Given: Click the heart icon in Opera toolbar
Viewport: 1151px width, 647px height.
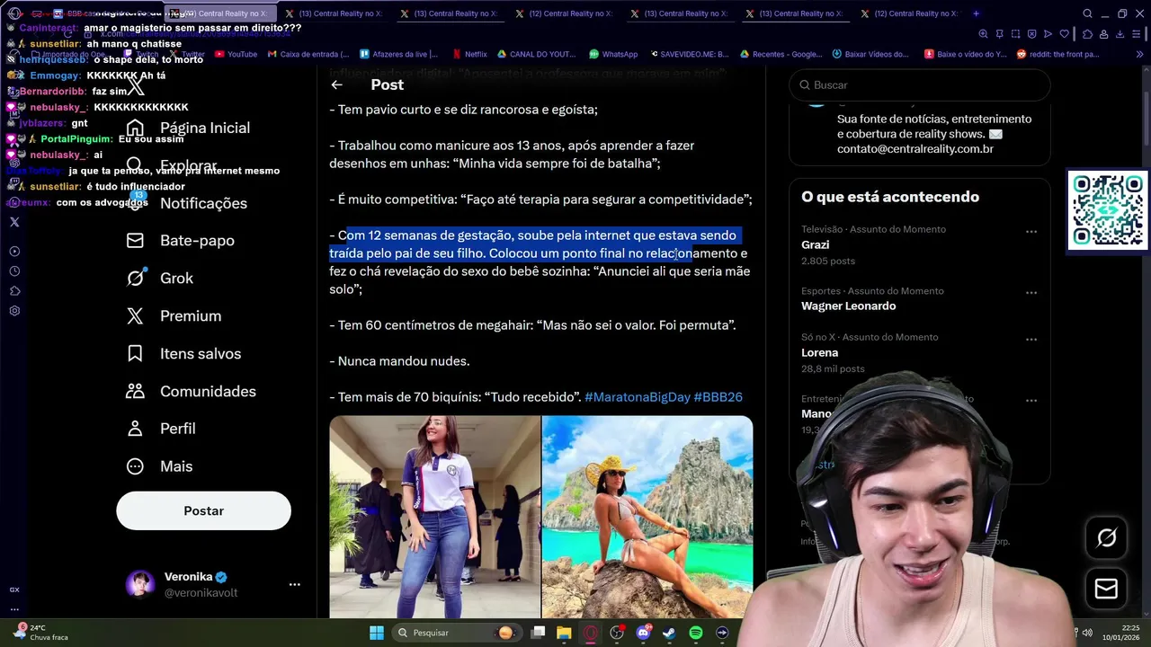Looking at the screenshot, I should [x=1064, y=34].
